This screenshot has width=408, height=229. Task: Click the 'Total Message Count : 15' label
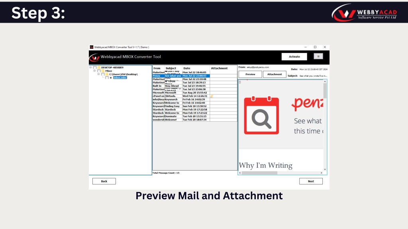(x=166, y=173)
